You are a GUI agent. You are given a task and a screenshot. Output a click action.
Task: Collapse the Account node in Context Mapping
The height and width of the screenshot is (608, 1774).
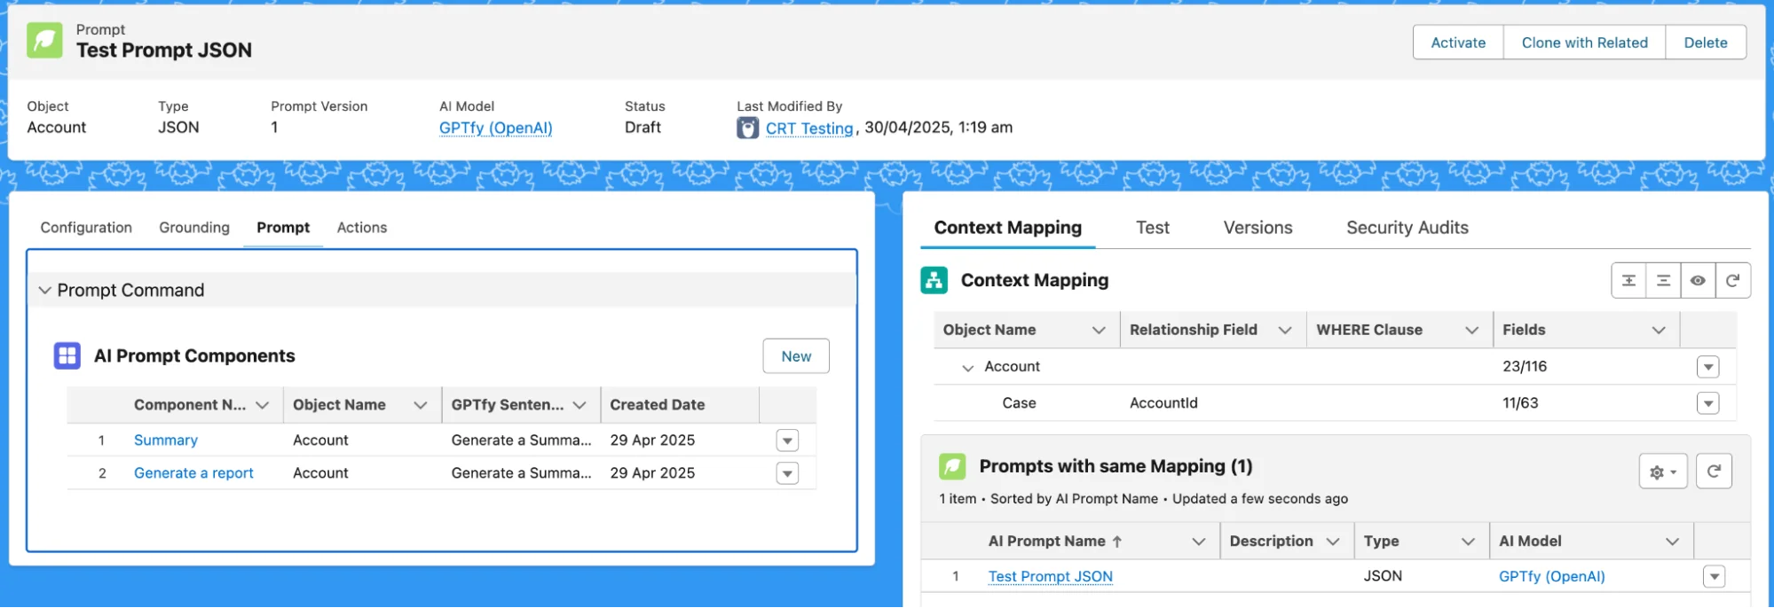point(968,368)
